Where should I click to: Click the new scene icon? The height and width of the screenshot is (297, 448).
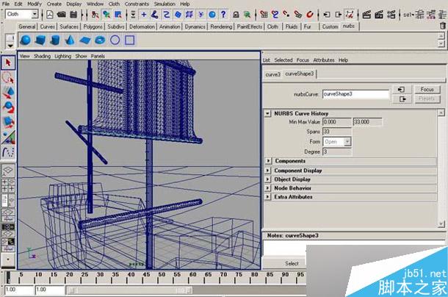coord(50,14)
